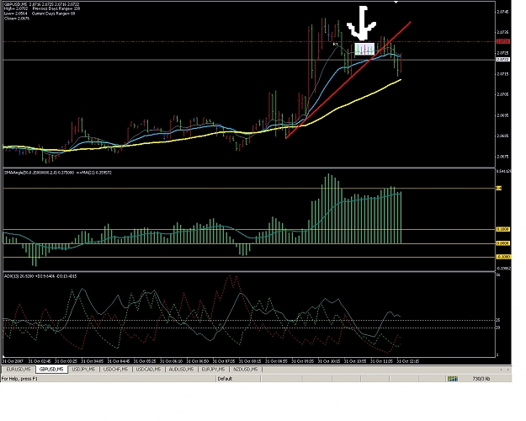Click the chart tabs scroll-left arrow
The image size is (526, 421).
pyautogui.click(x=502, y=370)
